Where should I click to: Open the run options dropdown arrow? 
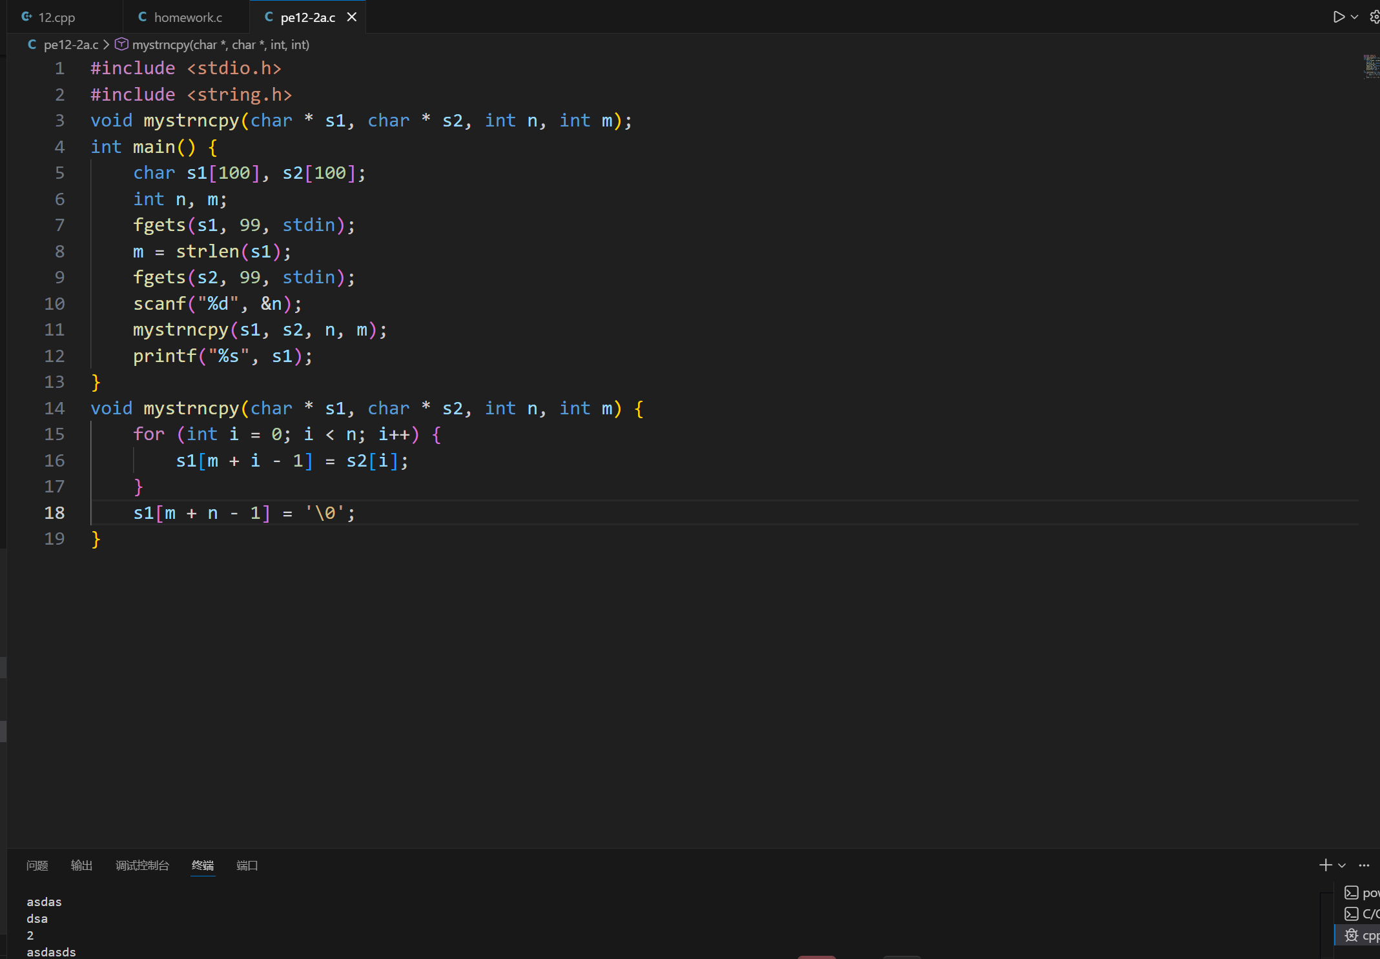pos(1355,17)
